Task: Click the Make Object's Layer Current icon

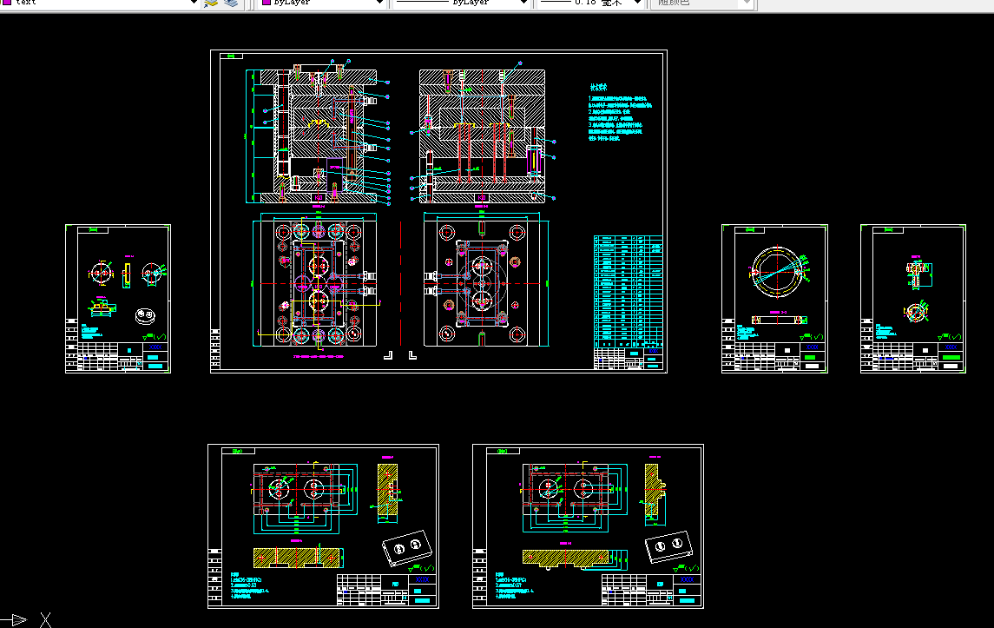Action: click(211, 3)
